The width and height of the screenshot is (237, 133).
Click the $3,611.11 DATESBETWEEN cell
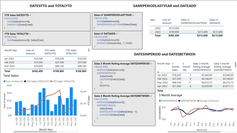point(228,86)
